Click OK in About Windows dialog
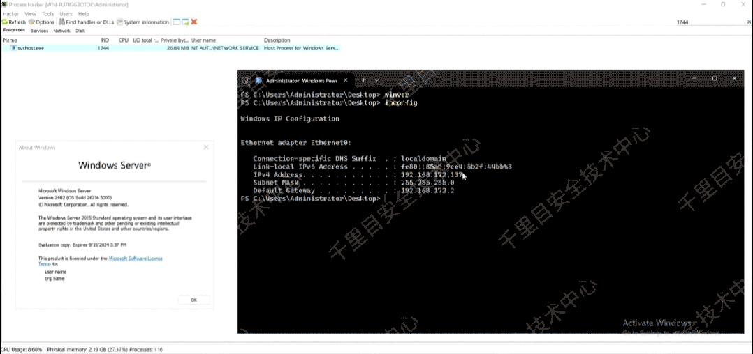The image size is (753, 354). [193, 300]
